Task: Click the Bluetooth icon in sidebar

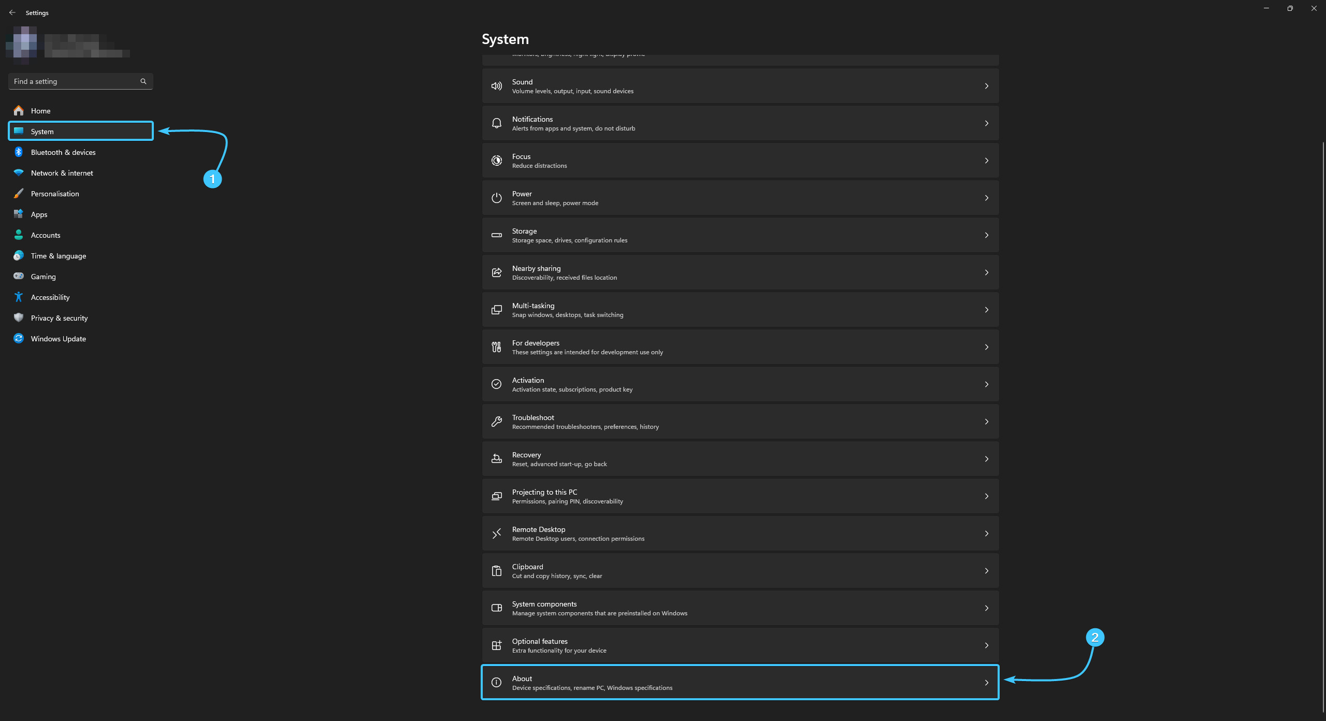Action: coord(19,152)
